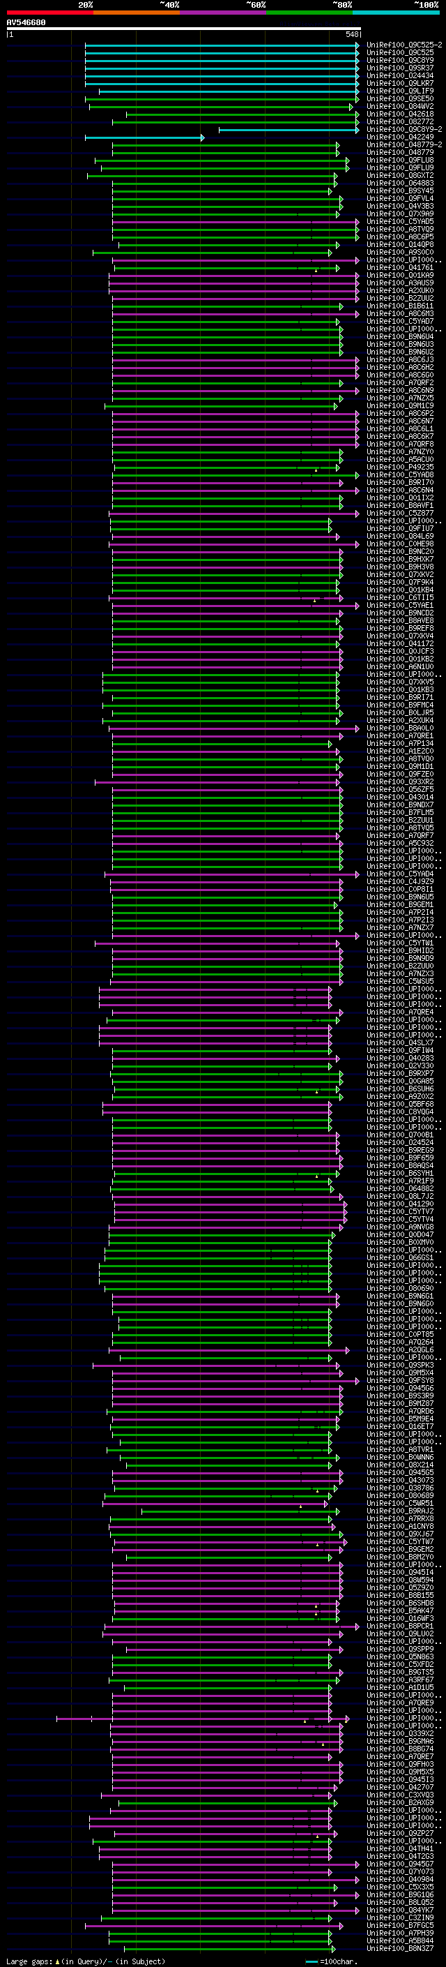Select the UniRef100_A3AUS9 label
The width and height of the screenshot is (446, 1967).
coord(400,283)
